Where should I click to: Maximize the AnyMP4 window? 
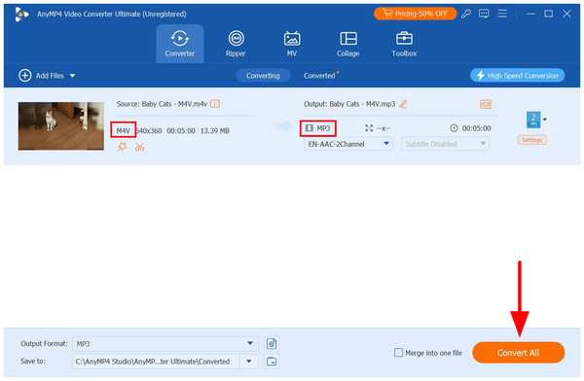(549, 14)
